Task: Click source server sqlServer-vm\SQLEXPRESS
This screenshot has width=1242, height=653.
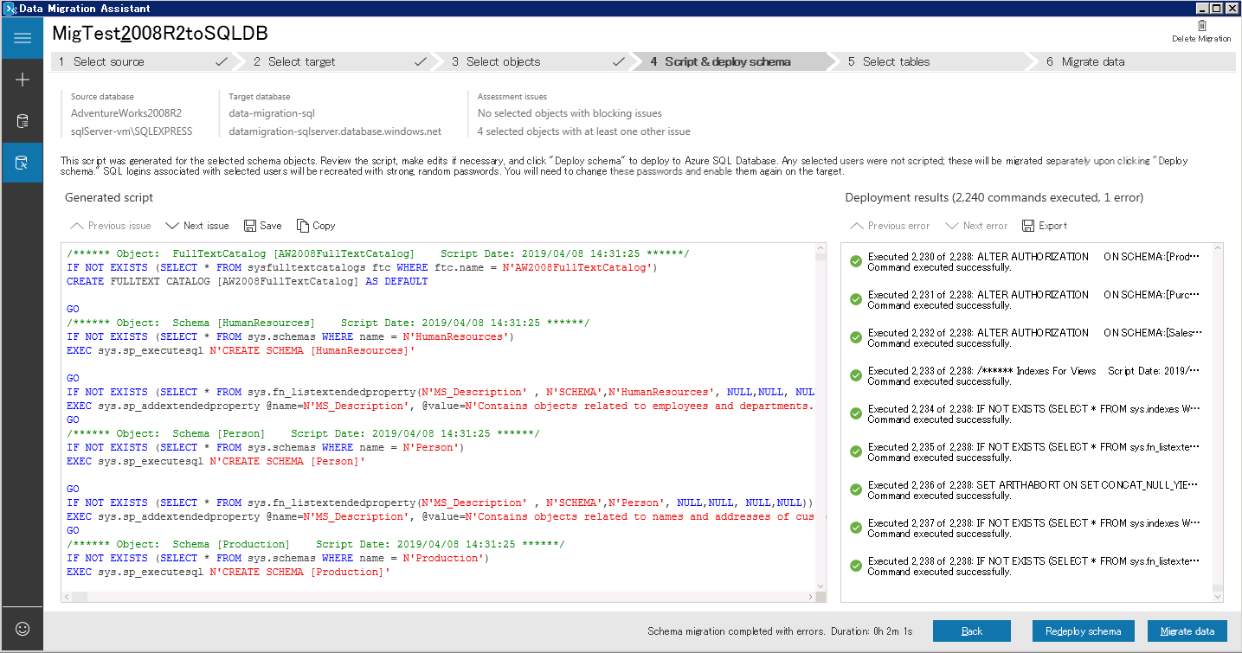Action: pyautogui.click(x=132, y=131)
